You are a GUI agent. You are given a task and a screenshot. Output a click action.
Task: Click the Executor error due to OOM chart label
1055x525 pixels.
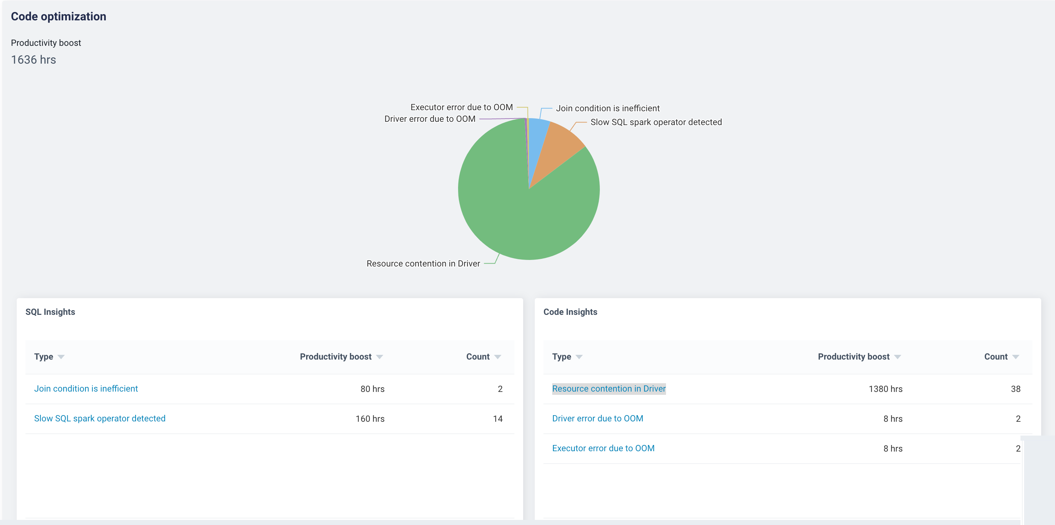click(462, 107)
